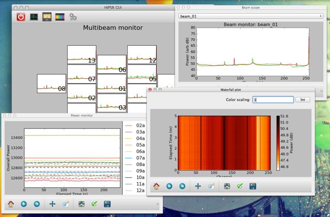Select beam 02 thumbnail in Multibeam monitor
The width and height of the screenshot is (330, 217).
click(x=81, y=93)
